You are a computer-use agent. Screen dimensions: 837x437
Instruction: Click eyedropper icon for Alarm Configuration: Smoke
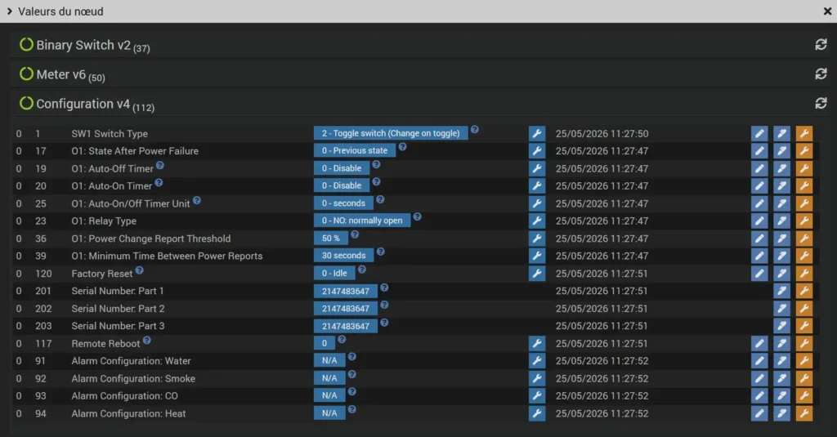(781, 378)
